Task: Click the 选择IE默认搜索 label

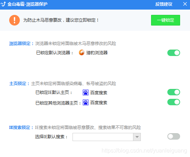Action: (x=51, y=137)
